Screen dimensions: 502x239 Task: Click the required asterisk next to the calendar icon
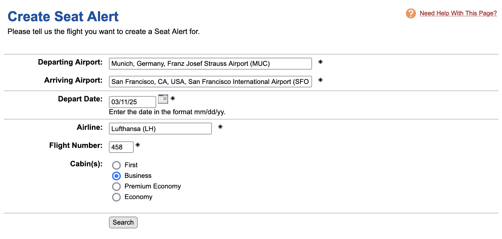click(x=172, y=99)
